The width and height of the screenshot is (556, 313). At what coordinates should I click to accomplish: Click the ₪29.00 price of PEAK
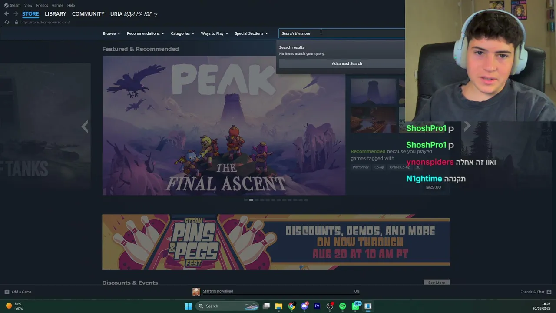(434, 187)
